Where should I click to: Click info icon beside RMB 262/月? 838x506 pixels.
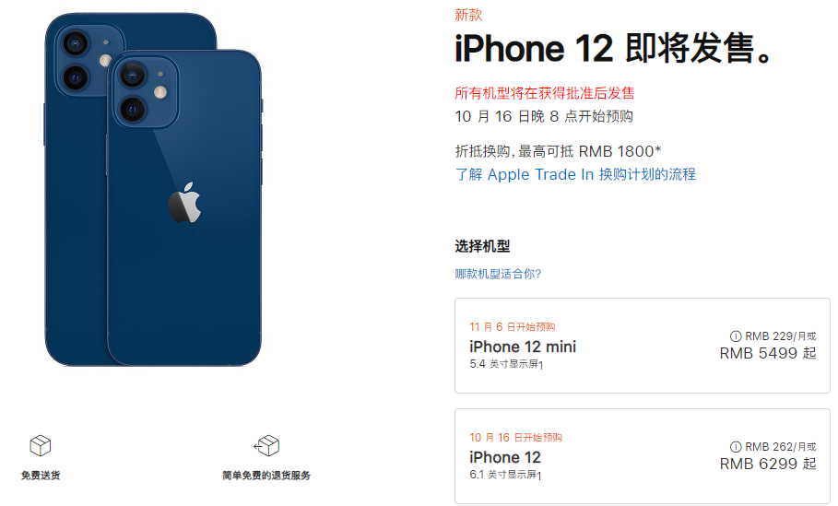pyautogui.click(x=736, y=447)
